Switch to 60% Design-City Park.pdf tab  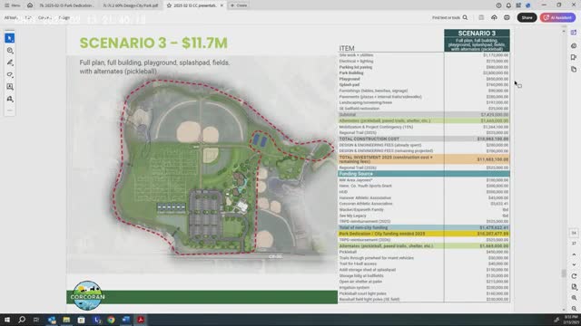pyautogui.click(x=131, y=5)
